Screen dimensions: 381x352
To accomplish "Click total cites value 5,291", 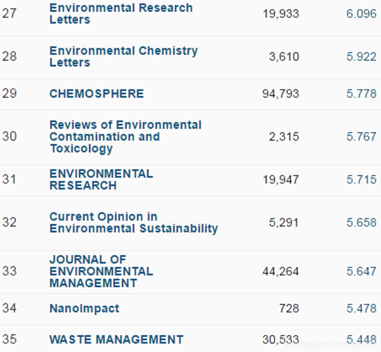I will coord(284,223).
